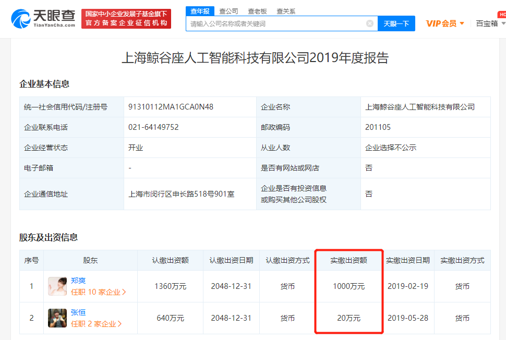
Task: Select 20万元 paid-in amount cell
Action: (348, 318)
